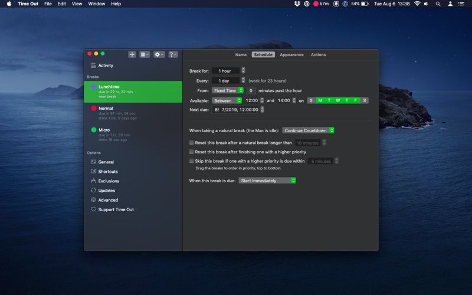Click the user account menu bar icon
This screenshot has height=295, width=472.
click(450, 4)
